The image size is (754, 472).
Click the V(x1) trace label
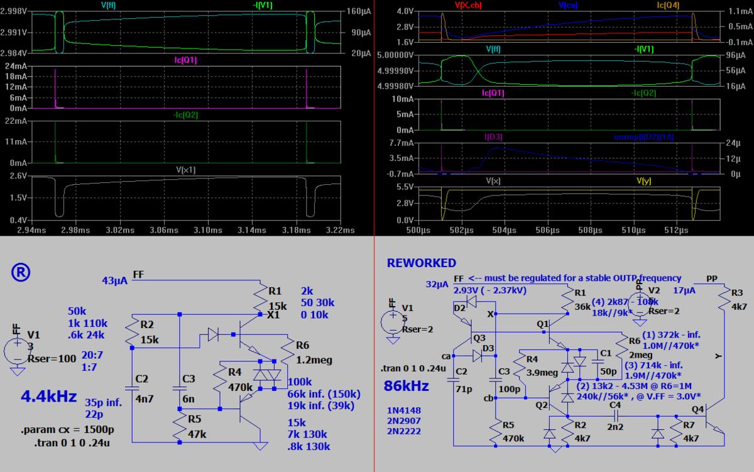point(187,170)
